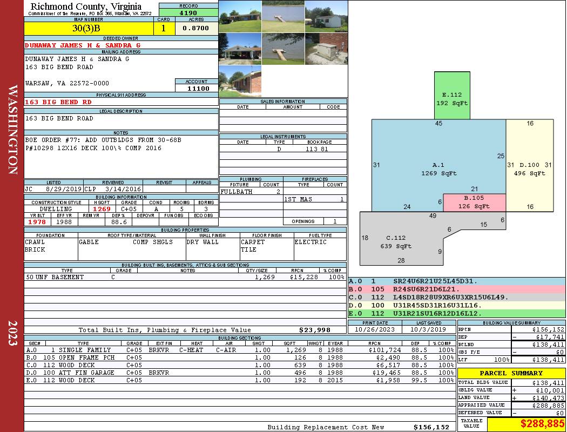Select the DEP value $17,741
Screen dimensions: 567x432
550,337
